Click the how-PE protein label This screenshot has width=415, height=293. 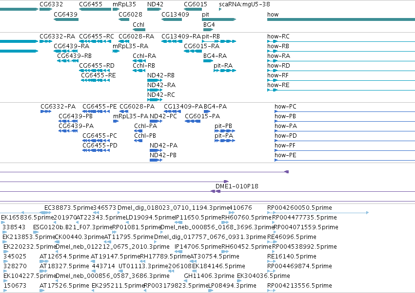click(285, 155)
